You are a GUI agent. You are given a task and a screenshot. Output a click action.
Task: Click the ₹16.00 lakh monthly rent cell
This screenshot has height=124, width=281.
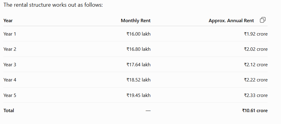[138, 34]
